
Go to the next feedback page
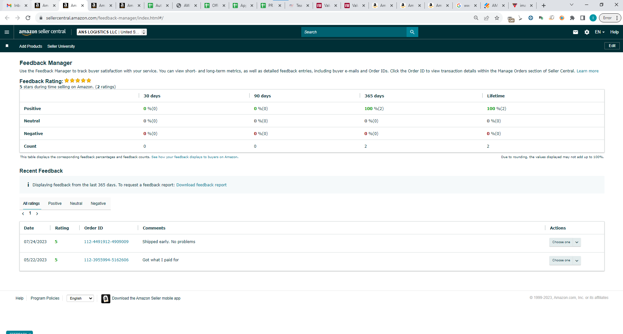37,214
